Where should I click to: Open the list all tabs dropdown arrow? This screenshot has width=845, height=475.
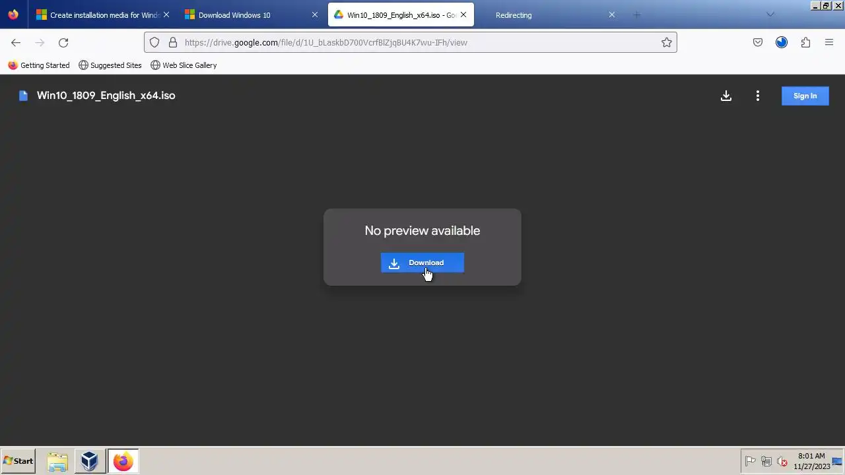[x=770, y=15]
